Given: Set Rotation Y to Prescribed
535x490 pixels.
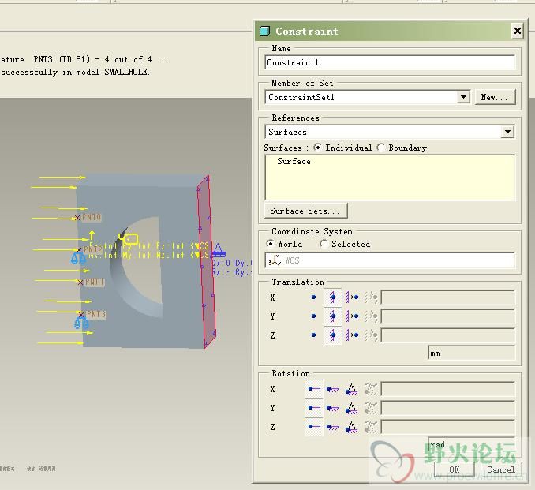Looking at the screenshot, I should click(351, 407).
